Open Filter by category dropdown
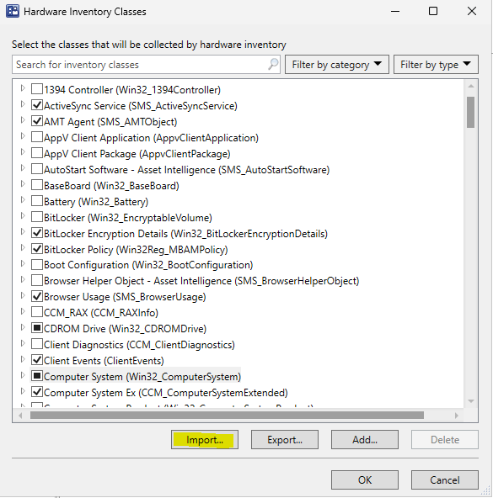Viewport: 493px width, 498px height. coord(337,65)
